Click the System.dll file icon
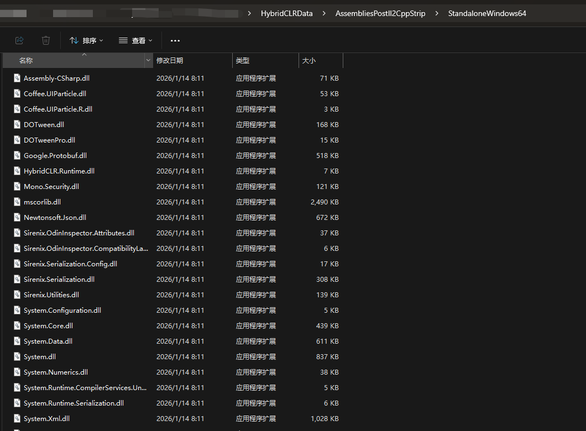 click(x=17, y=356)
